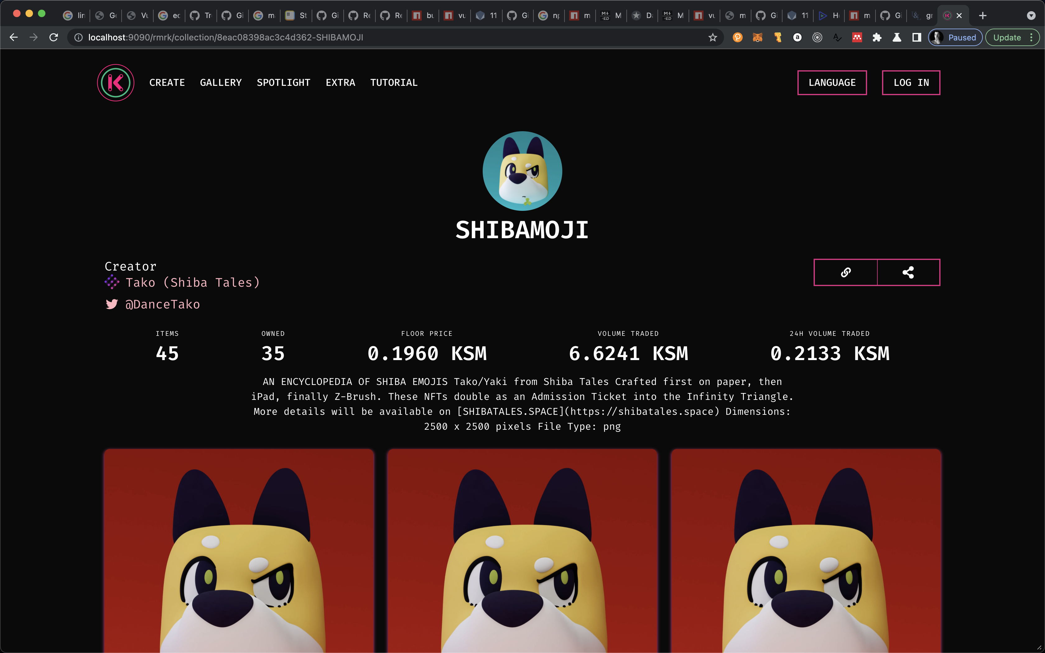Viewport: 1045px width, 653px height.
Task: Select the 0.2133 KSM 24h volume value
Action: click(x=829, y=354)
